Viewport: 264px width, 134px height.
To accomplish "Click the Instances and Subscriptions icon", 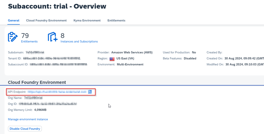I will (x=53, y=37).
